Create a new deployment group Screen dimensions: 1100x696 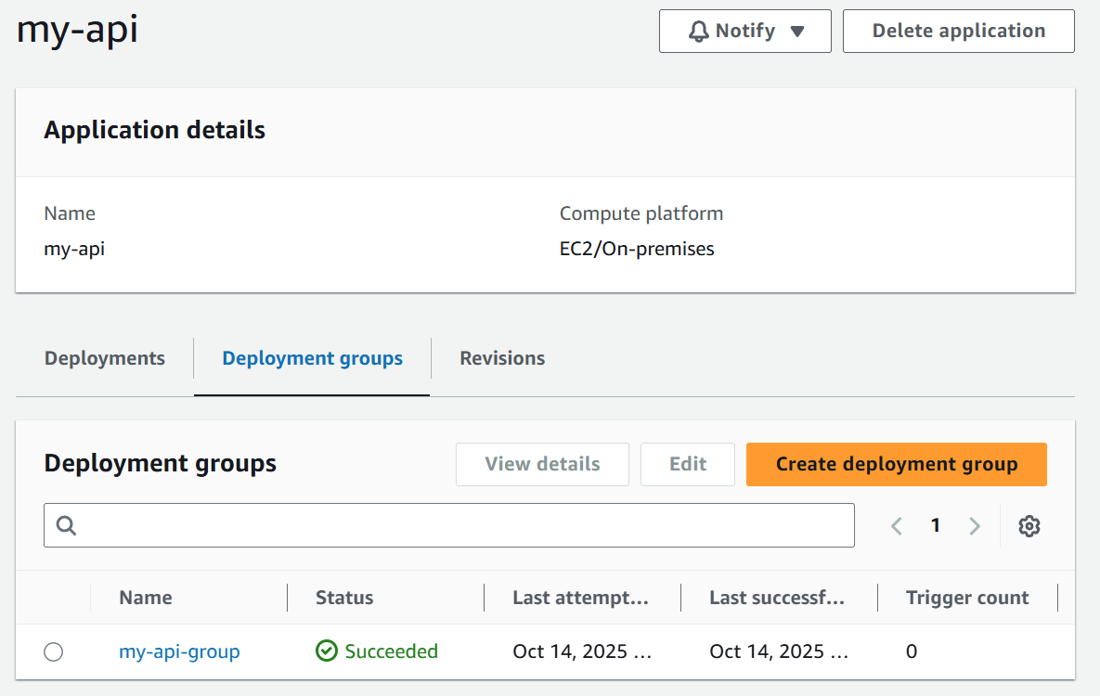click(896, 464)
